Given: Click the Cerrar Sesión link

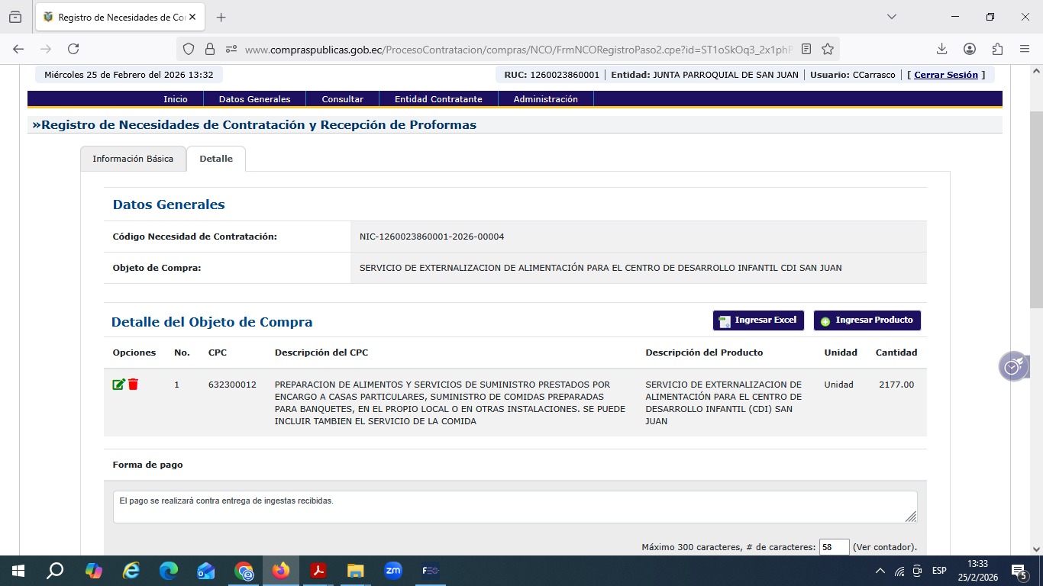Looking at the screenshot, I should point(945,75).
